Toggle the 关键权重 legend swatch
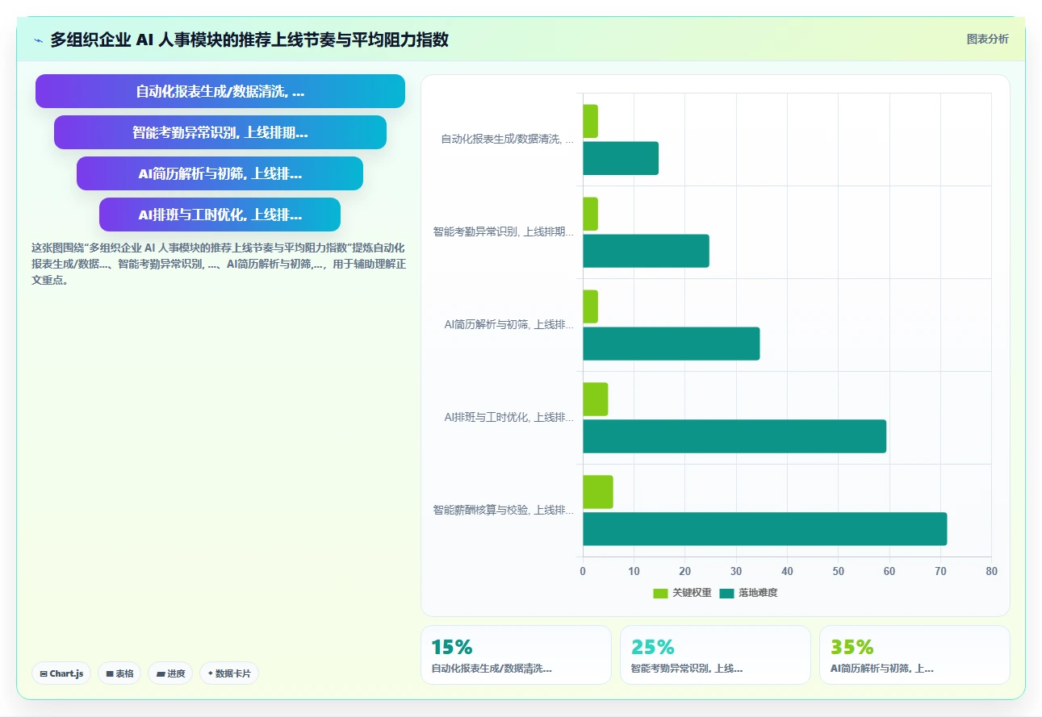The image size is (1042, 717). pyautogui.click(x=660, y=593)
